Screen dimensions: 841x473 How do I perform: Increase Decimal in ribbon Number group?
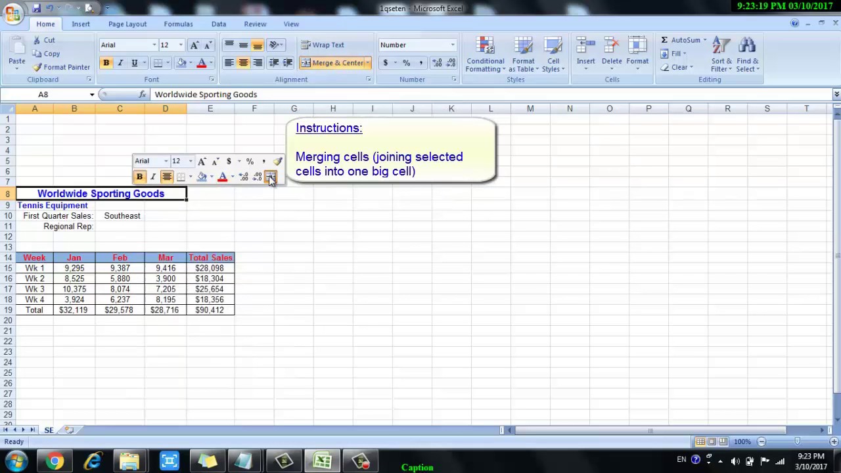click(x=437, y=62)
